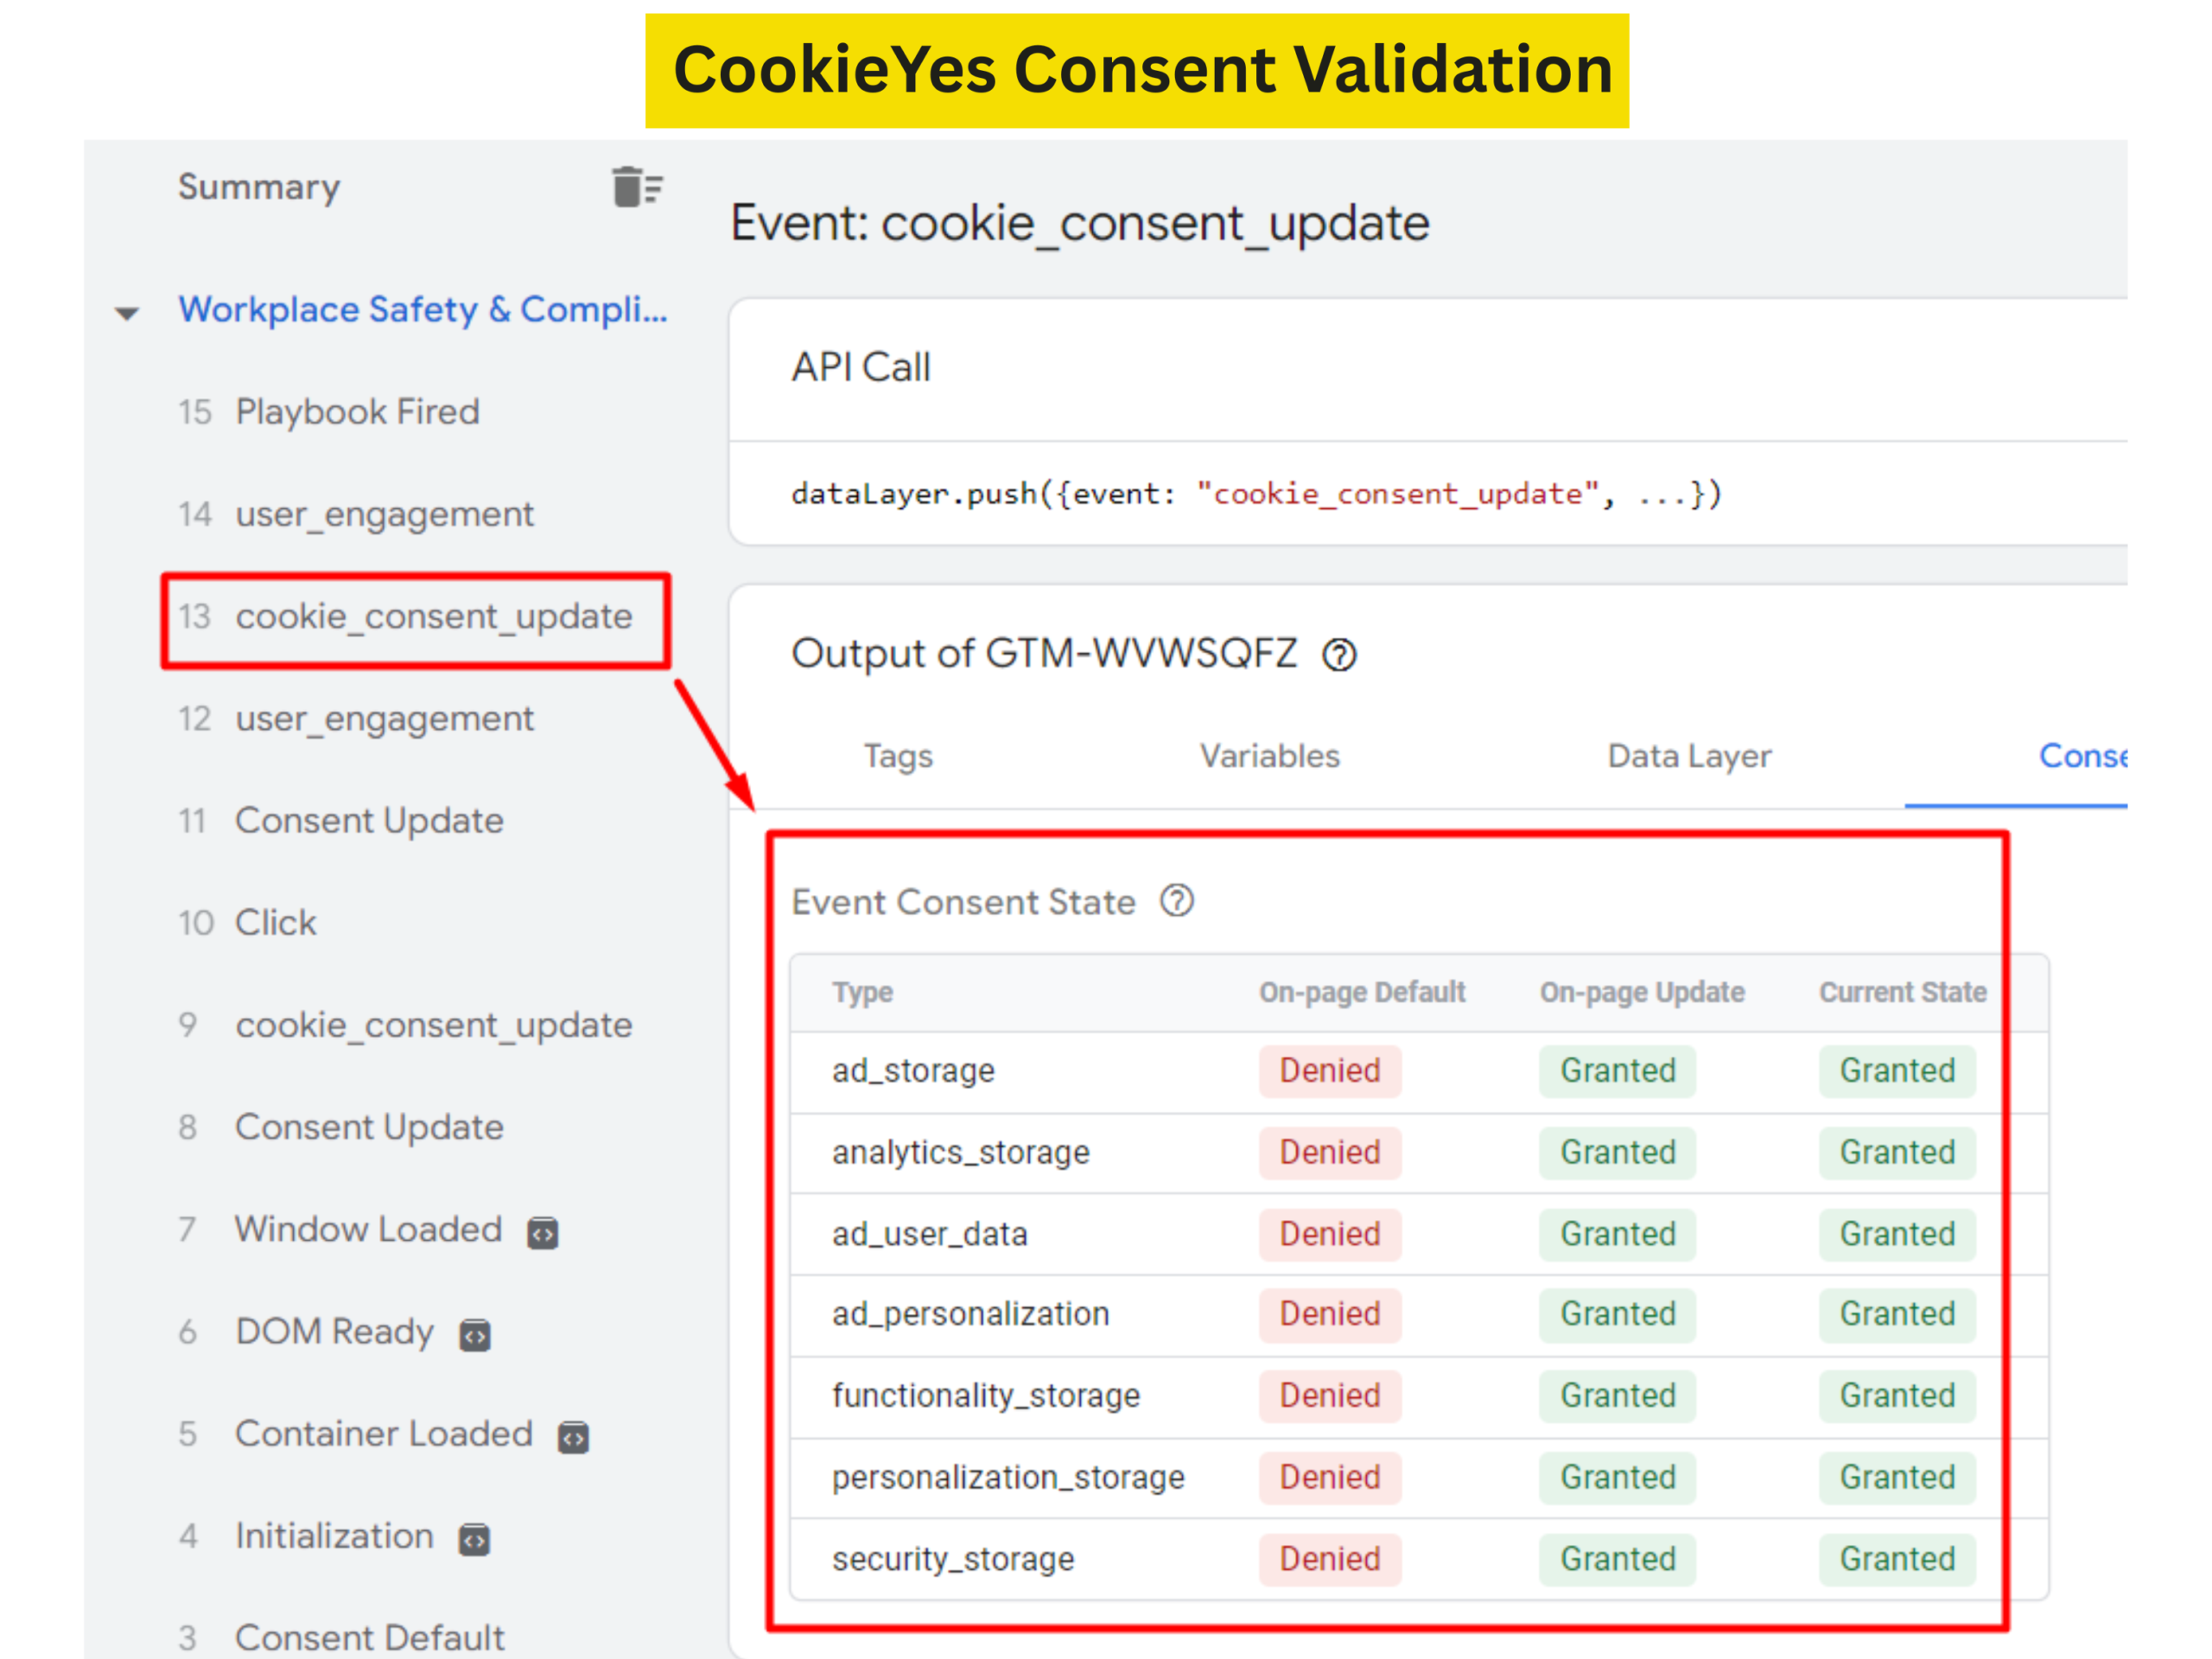Viewport: 2212px width, 1659px height.
Task: Open event 11 Consent Update
Action: 368,821
